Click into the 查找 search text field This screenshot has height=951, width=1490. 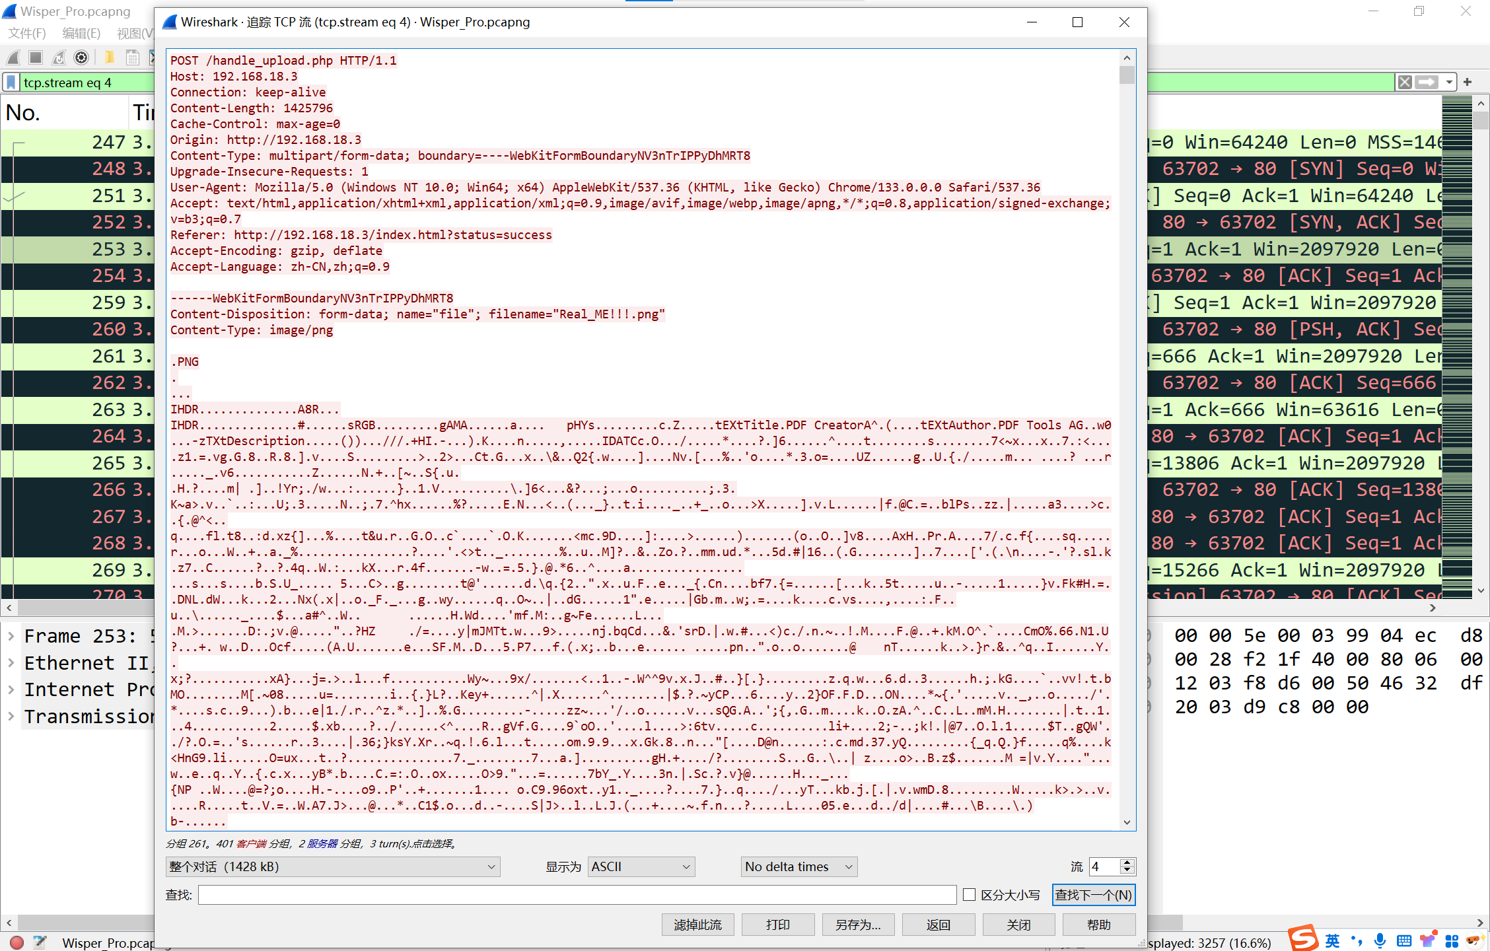click(577, 895)
